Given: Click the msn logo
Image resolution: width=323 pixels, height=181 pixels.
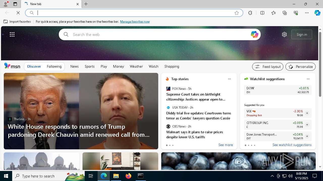Looking at the screenshot, I should point(12,66).
